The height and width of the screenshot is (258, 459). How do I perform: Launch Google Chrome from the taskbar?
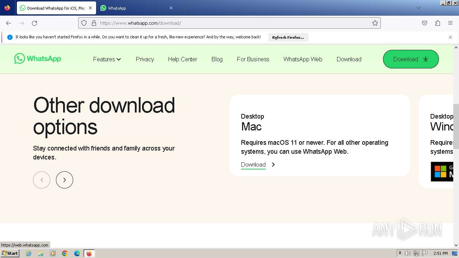click(x=65, y=253)
